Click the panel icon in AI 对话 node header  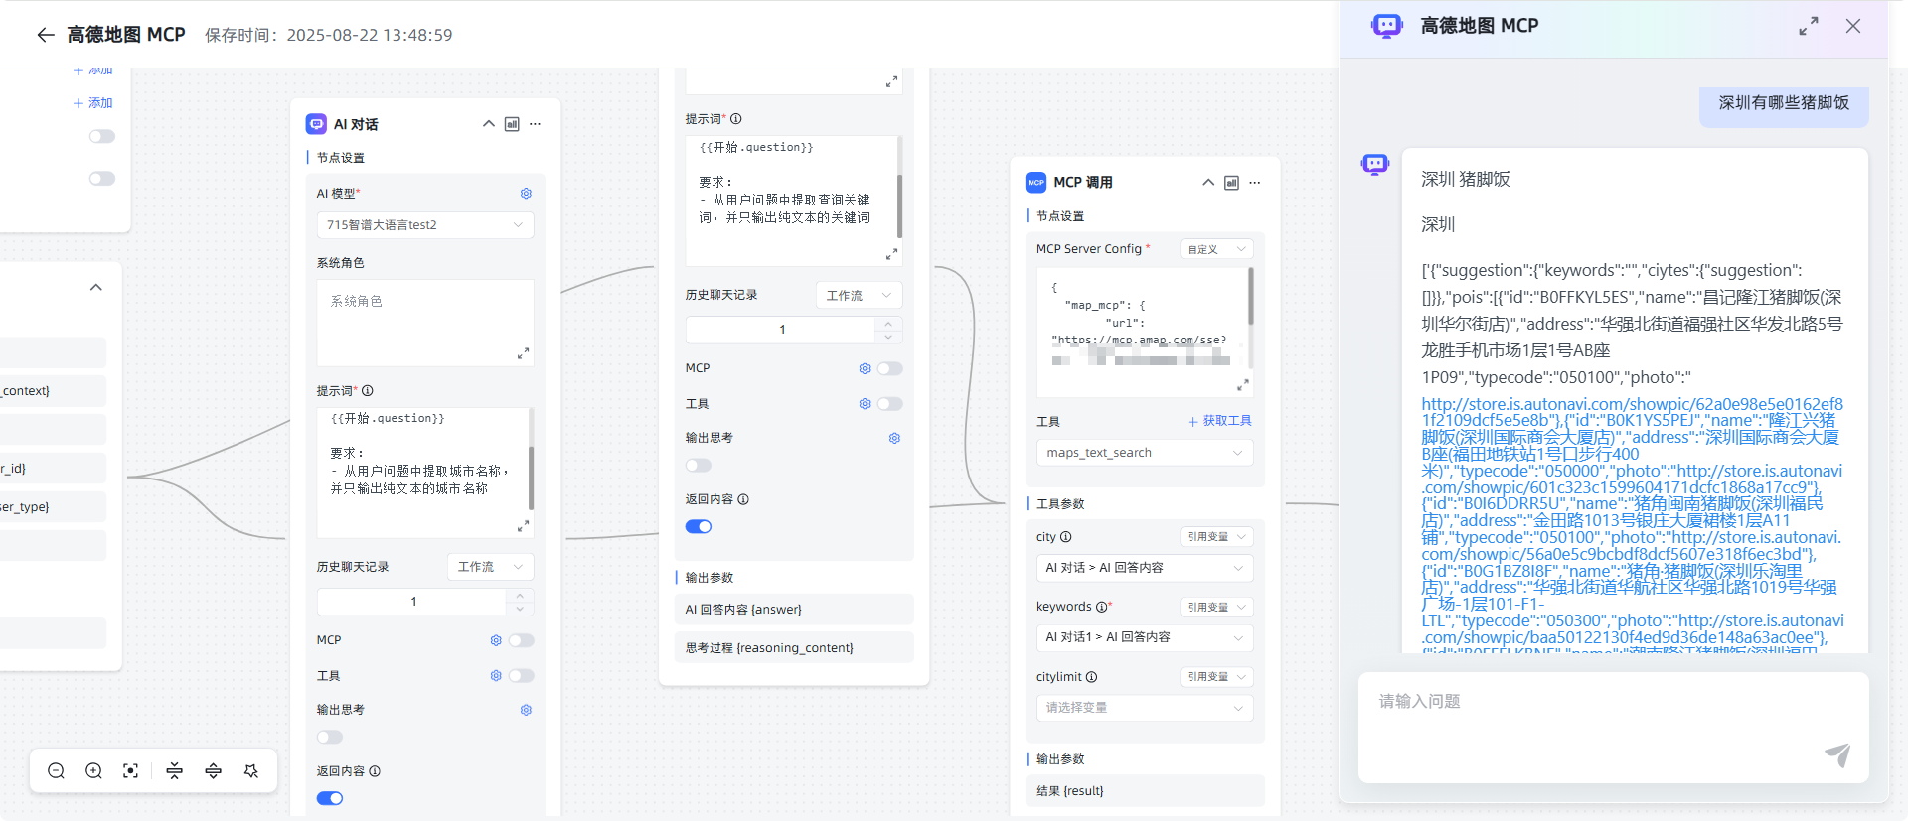512,124
